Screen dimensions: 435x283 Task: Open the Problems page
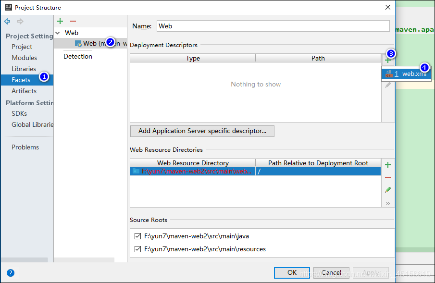[x=25, y=147]
